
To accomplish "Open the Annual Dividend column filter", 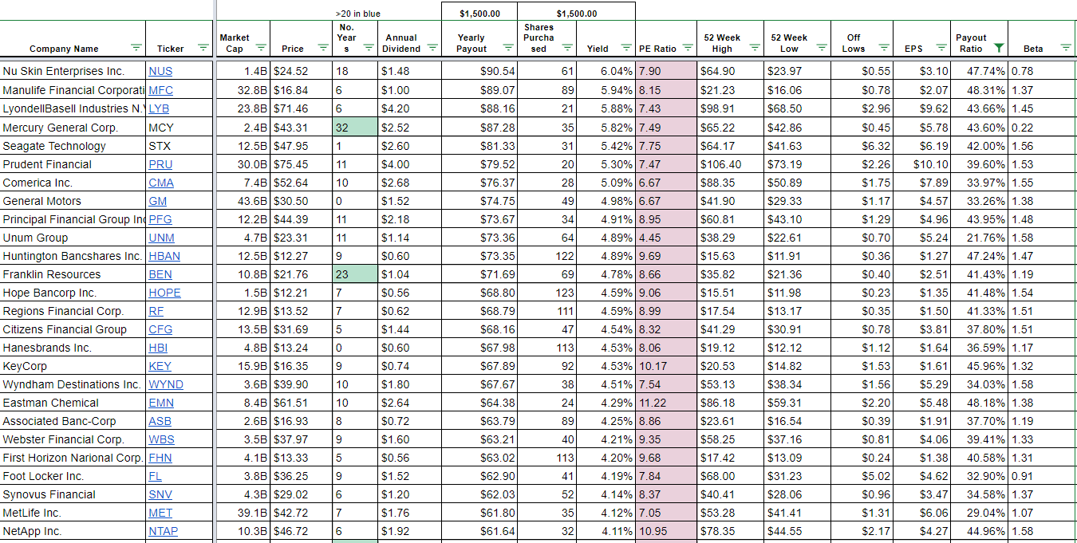I will click(x=432, y=48).
